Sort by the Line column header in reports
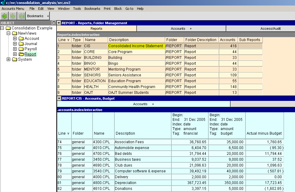The height and width of the screenshot is (192, 295). [64, 40]
